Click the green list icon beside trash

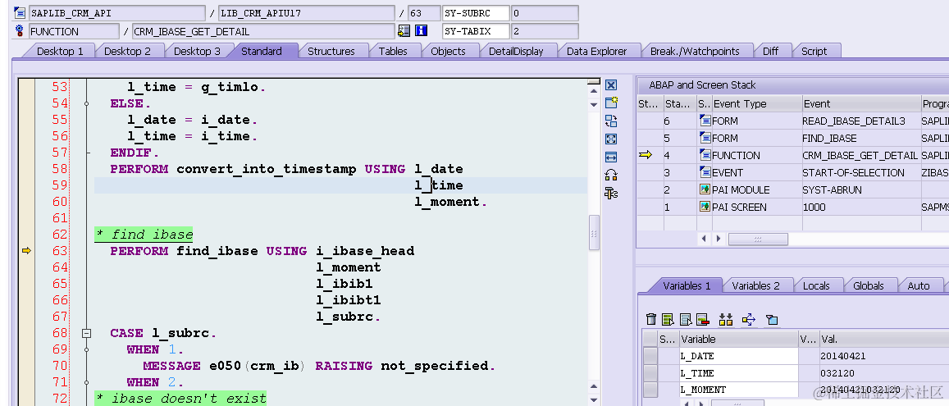(x=668, y=320)
